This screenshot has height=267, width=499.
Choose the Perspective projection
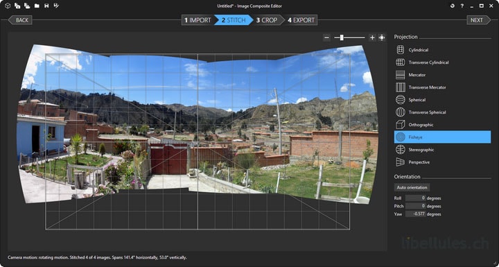tap(442, 162)
